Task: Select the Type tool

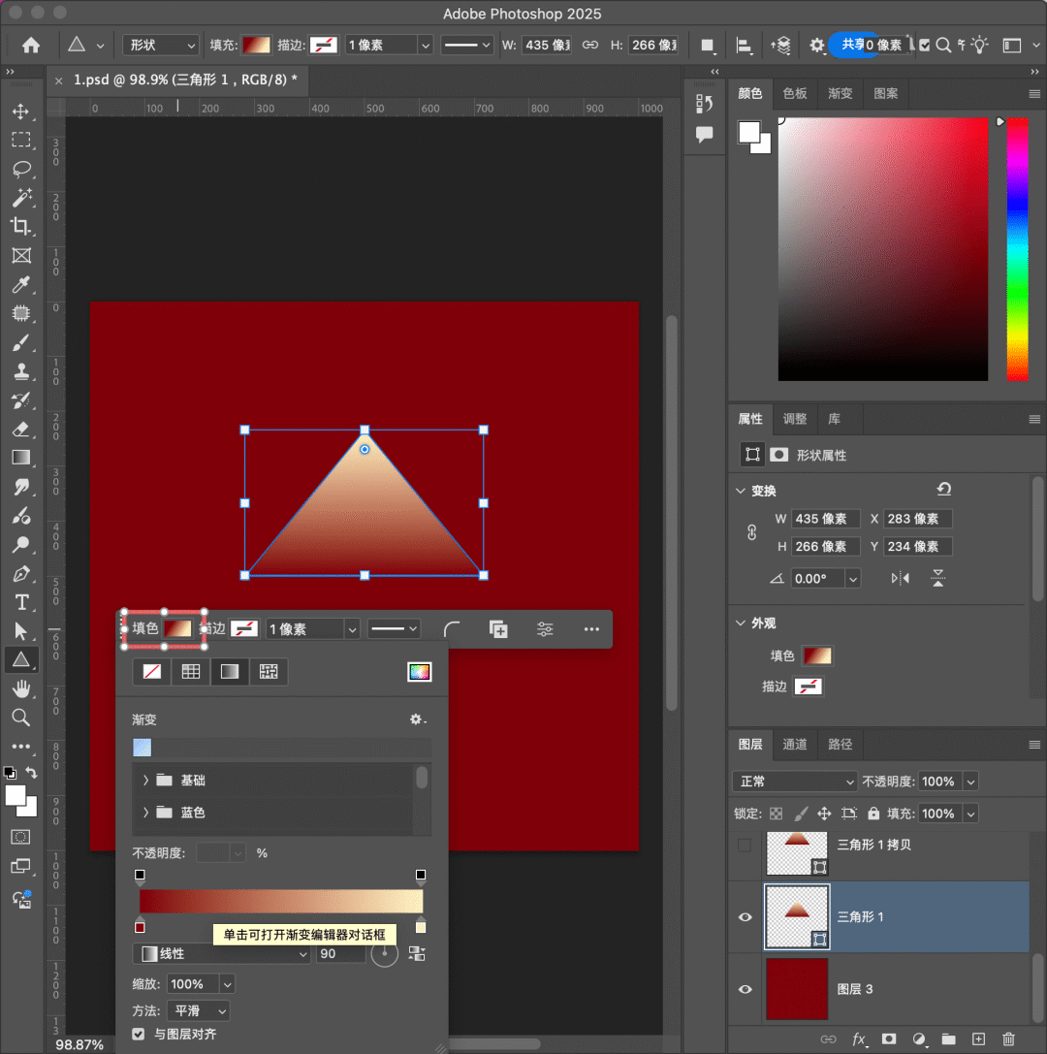Action: 20,602
